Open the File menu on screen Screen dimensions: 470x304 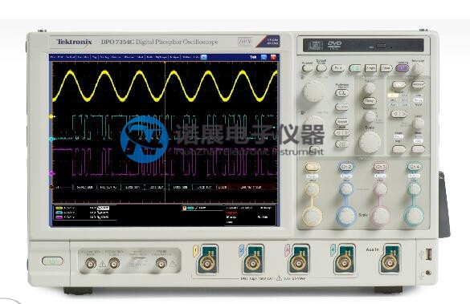[x=53, y=57]
